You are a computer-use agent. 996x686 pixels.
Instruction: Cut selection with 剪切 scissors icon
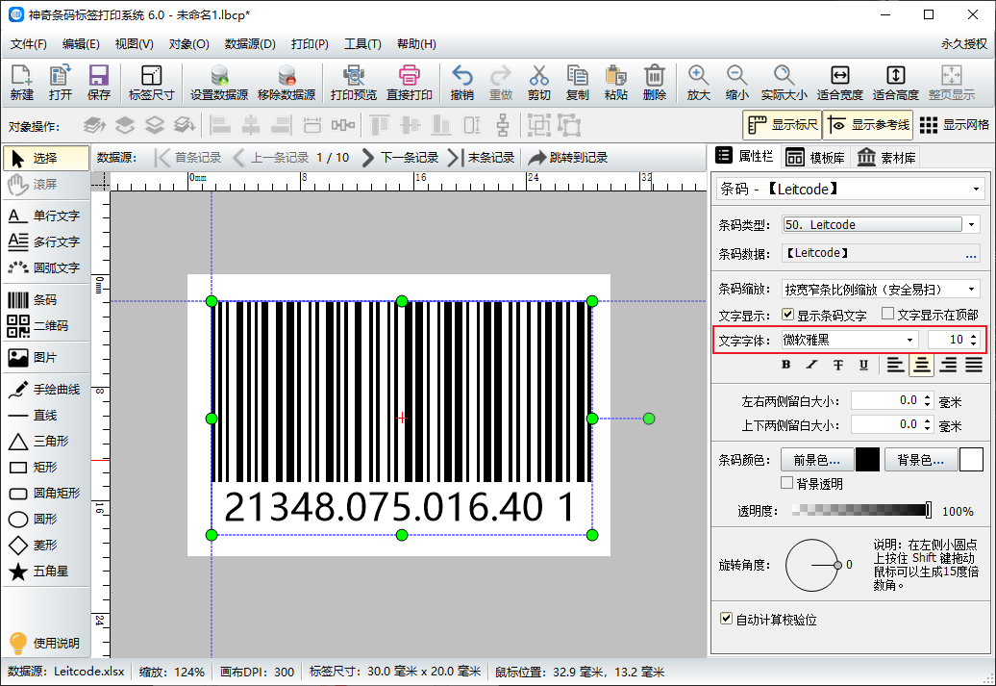click(x=538, y=83)
